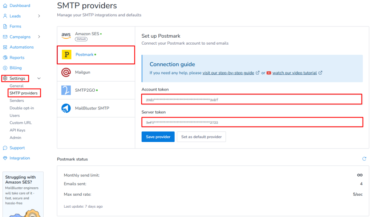Open the Leads menu item
Image resolution: width=372 pixels, height=217 pixels.
(15, 16)
